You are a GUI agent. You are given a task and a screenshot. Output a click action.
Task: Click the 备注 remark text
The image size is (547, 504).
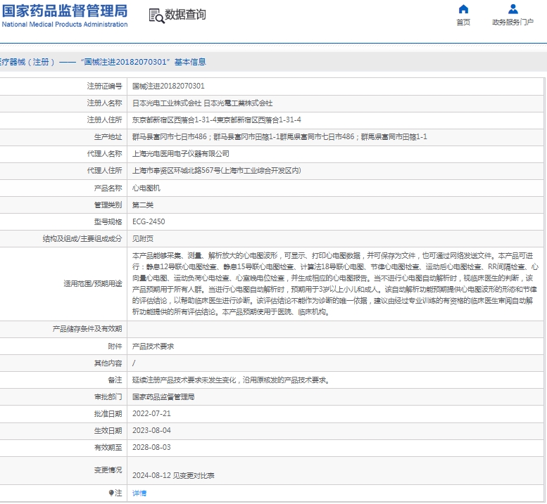pyautogui.click(x=231, y=380)
